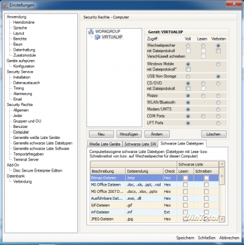Click Abbrechen to cancel
The height and width of the screenshot is (245, 244).
(x=229, y=238)
